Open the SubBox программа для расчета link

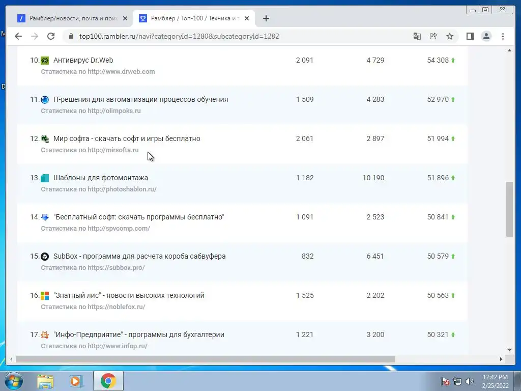[x=139, y=257]
